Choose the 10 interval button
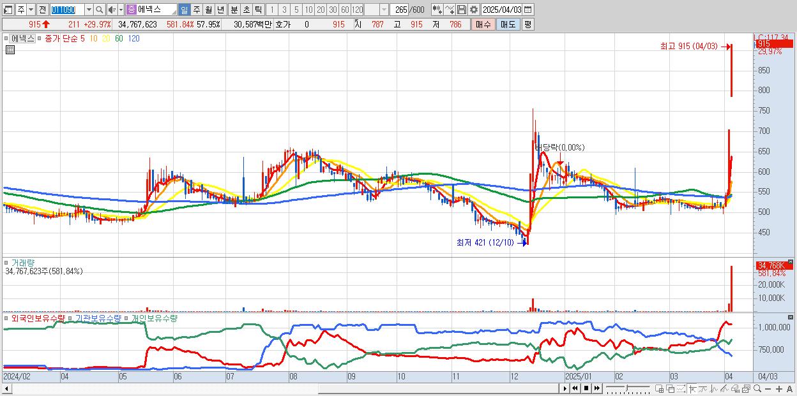 [x=308, y=10]
